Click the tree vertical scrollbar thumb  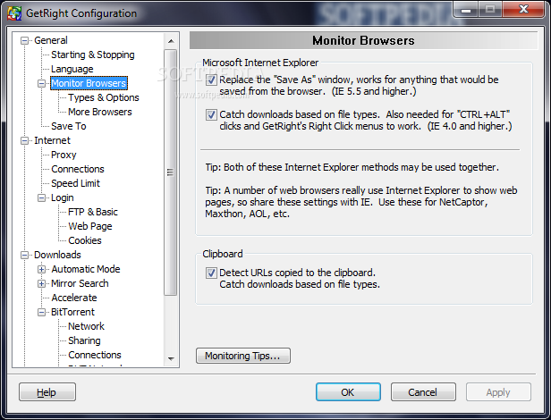point(171,172)
